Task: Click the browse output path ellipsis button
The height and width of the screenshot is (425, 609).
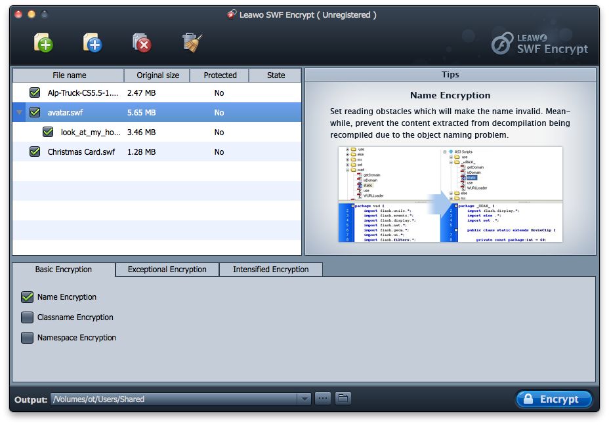Action: tap(322, 399)
